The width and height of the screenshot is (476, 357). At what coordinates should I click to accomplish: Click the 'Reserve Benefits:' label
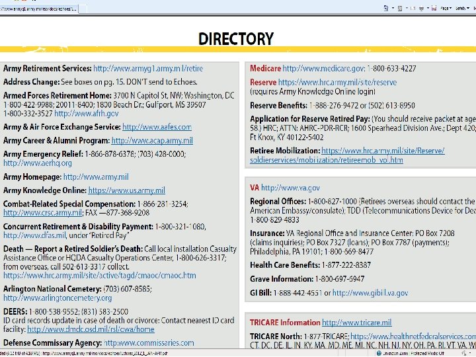click(279, 105)
